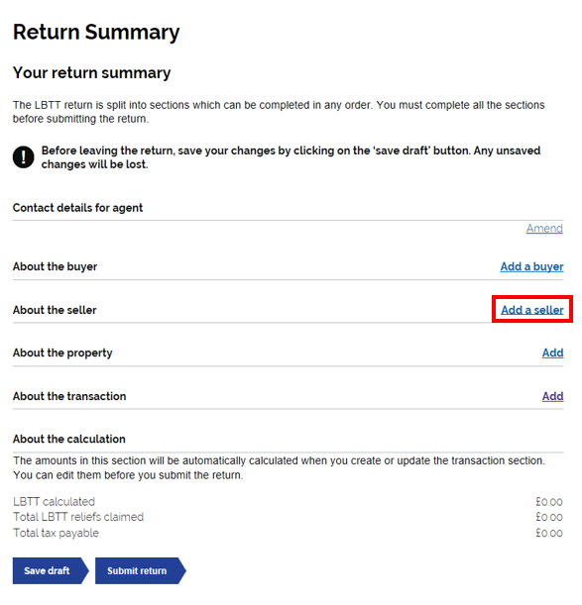The image size is (582, 605).
Task: Click the About the property section label
Action: [62, 353]
